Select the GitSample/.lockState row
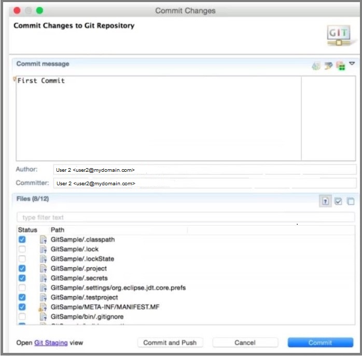The height and width of the screenshot is (356, 362). click(186, 259)
